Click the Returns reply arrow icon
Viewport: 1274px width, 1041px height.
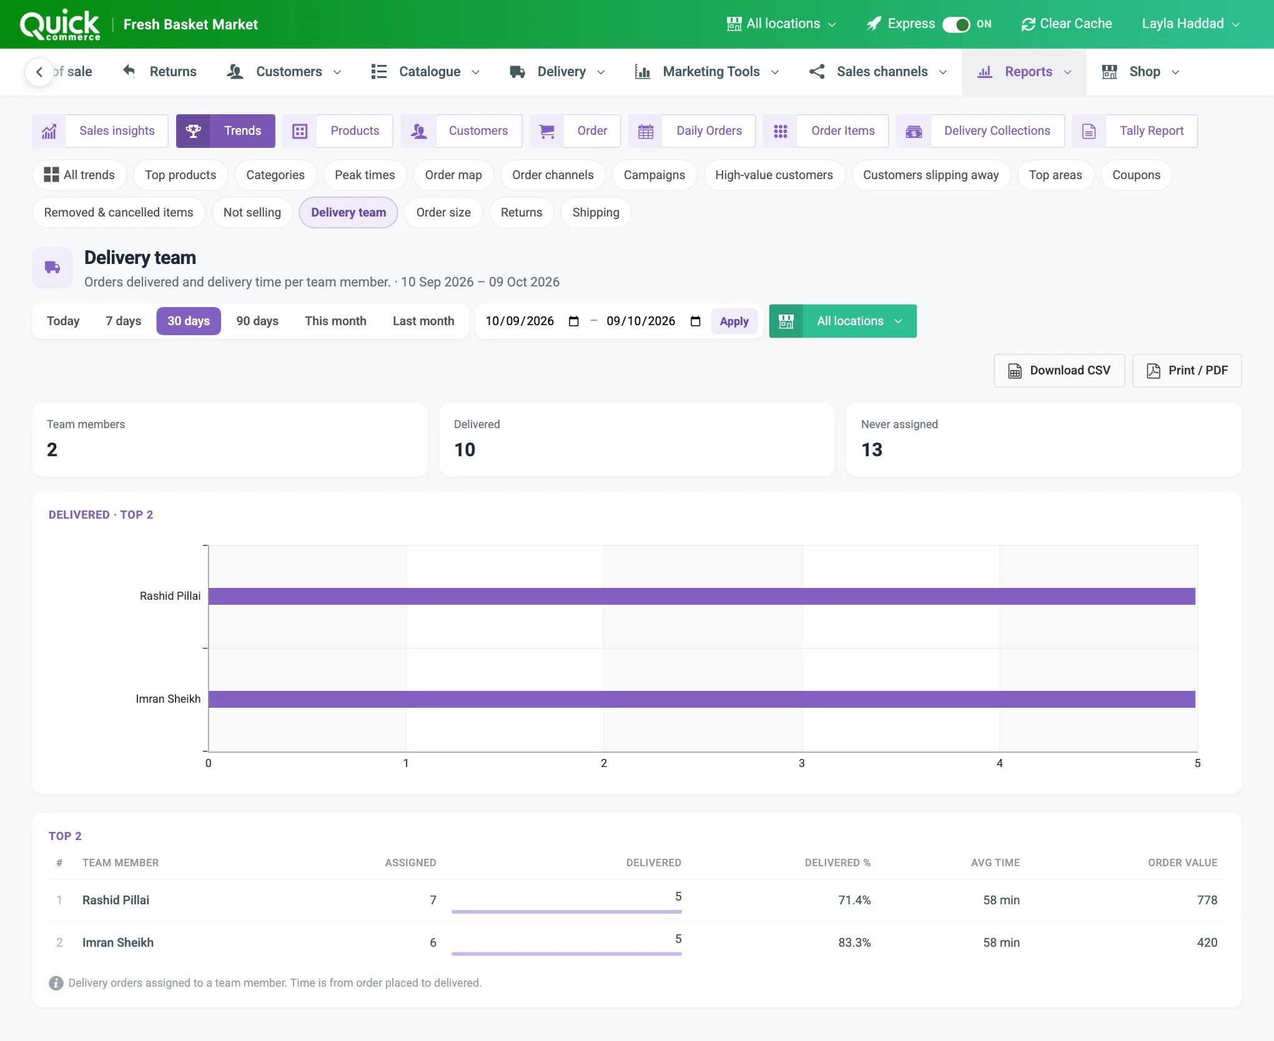tap(129, 71)
